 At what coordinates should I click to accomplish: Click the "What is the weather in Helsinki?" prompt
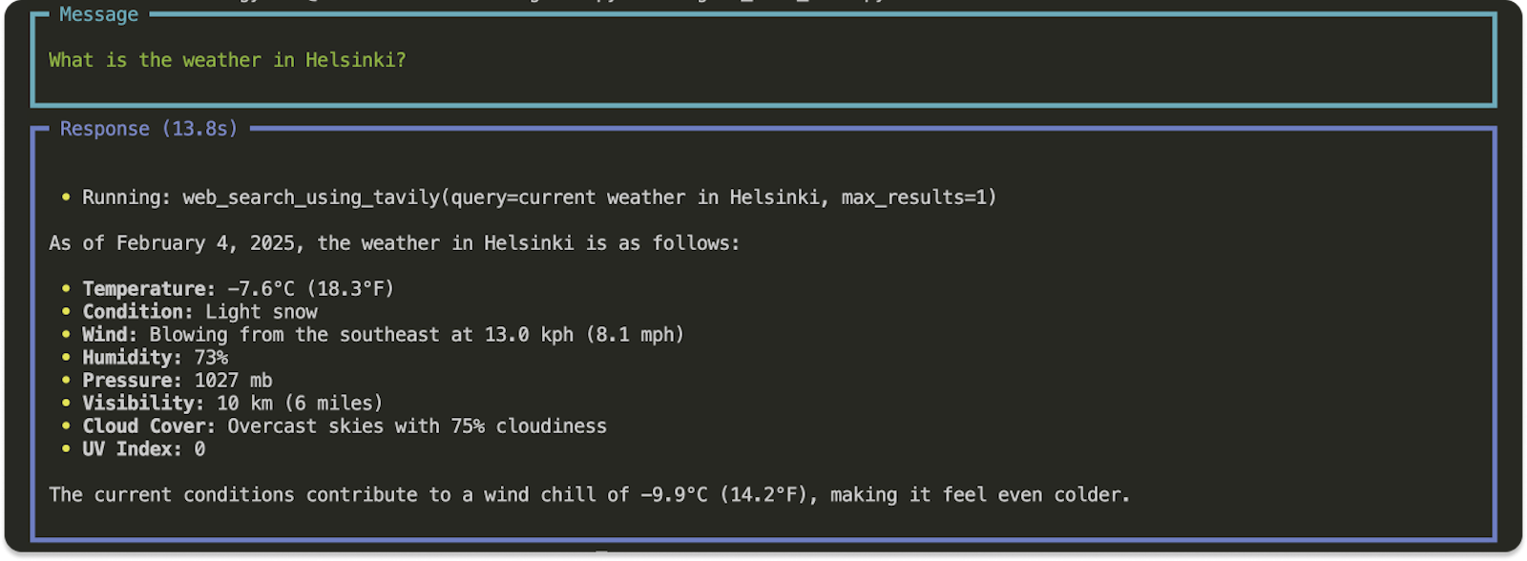coord(227,60)
